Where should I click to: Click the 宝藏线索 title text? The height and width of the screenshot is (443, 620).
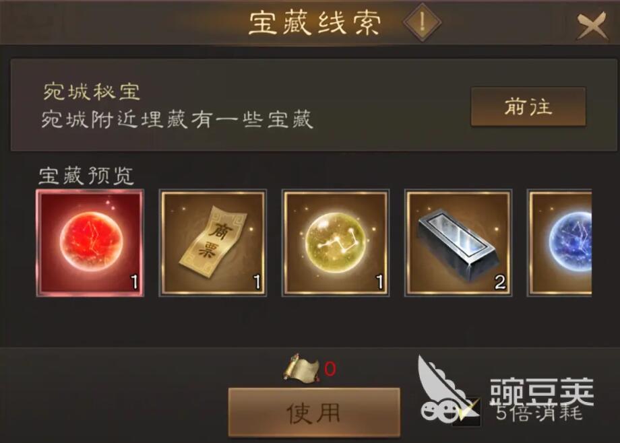coord(315,22)
